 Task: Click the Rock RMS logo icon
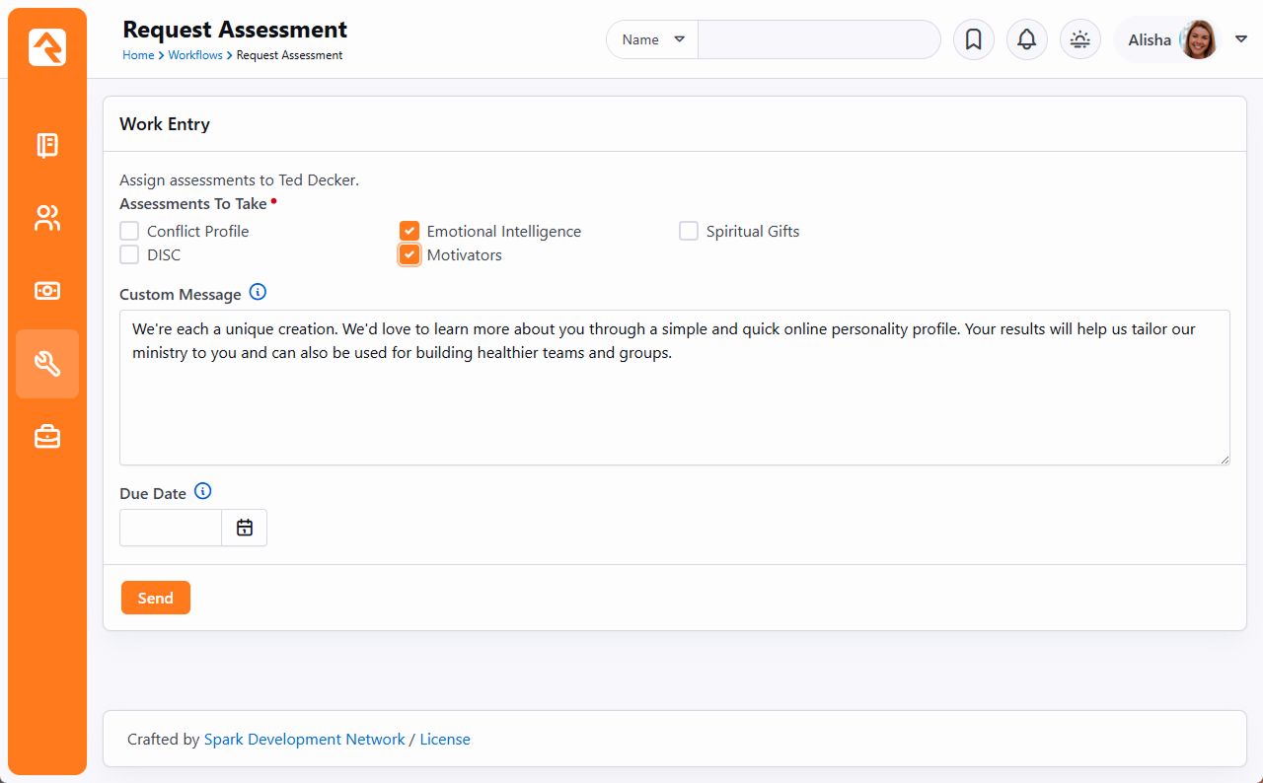click(x=47, y=47)
